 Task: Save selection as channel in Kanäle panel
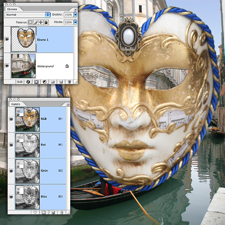(x=44, y=212)
